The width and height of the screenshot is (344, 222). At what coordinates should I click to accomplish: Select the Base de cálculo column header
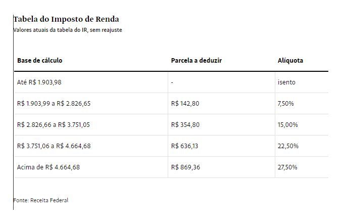coord(40,60)
